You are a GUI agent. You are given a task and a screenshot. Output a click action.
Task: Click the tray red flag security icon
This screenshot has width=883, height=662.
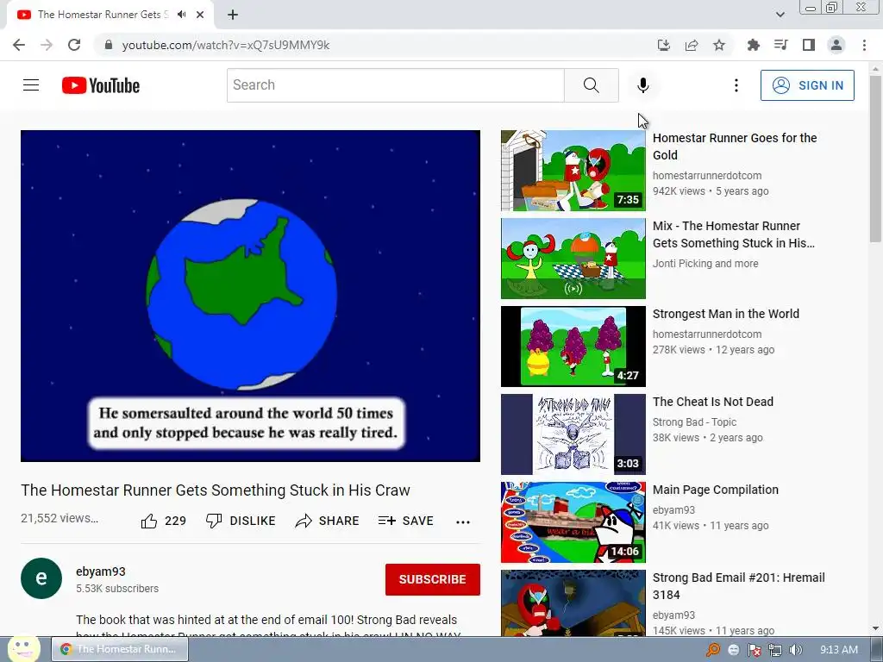754,650
